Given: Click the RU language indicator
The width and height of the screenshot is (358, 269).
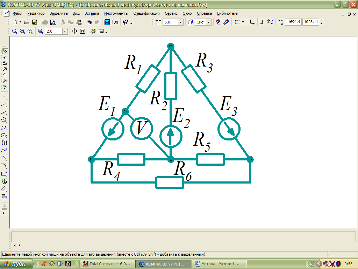Looking at the screenshot, I should 312,264.
